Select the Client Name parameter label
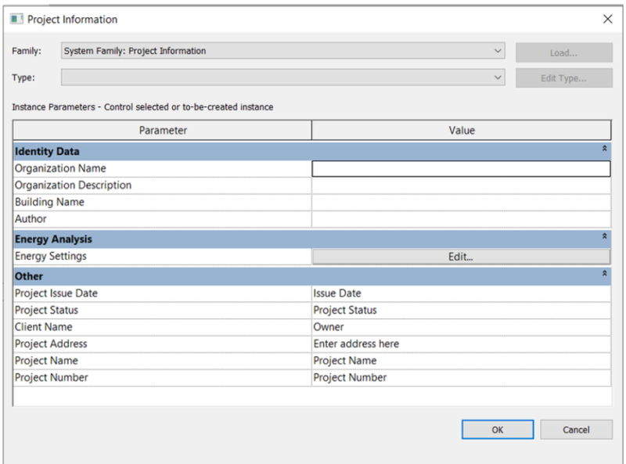The image size is (626, 464). (x=44, y=326)
